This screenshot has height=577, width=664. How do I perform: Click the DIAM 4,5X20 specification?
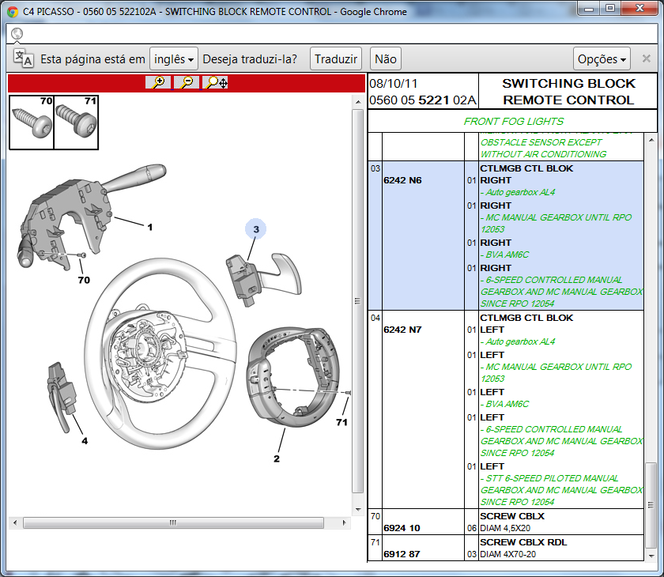click(505, 528)
